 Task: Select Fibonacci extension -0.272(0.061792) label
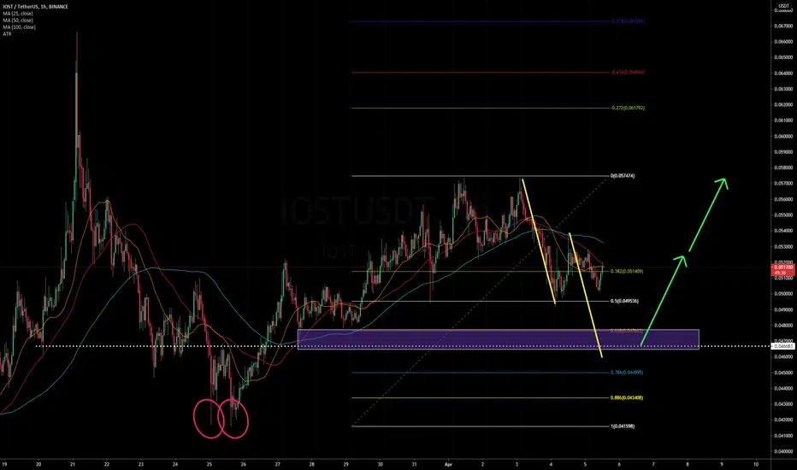click(x=628, y=109)
